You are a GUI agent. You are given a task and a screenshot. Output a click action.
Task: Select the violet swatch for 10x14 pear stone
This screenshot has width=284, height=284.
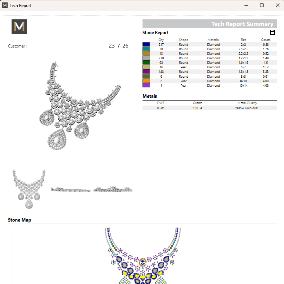click(x=146, y=85)
